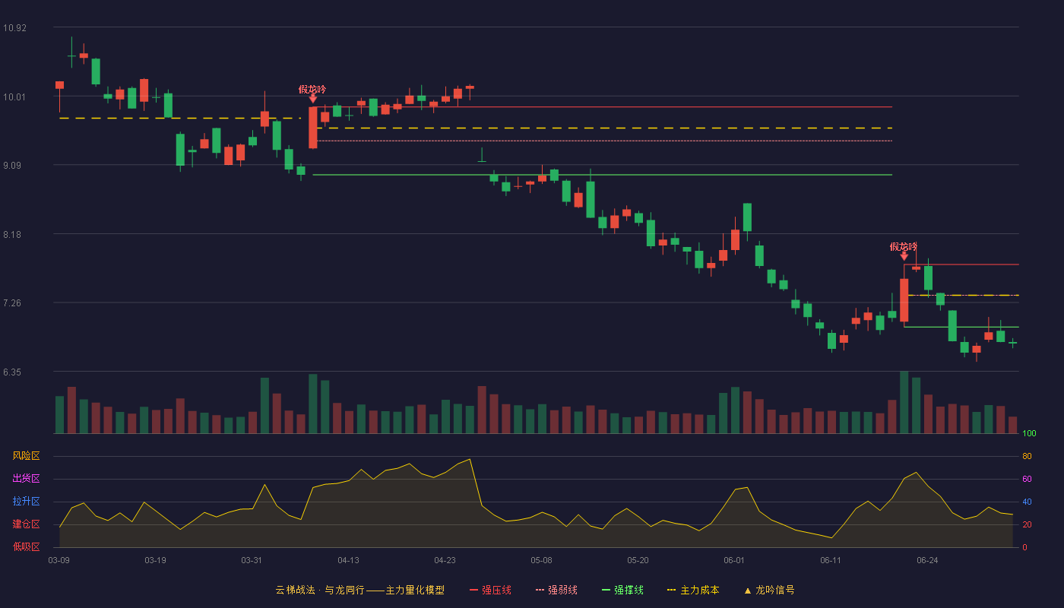Select the 拉升区 zone label
This screenshot has width=1064, height=608.
click(x=26, y=502)
